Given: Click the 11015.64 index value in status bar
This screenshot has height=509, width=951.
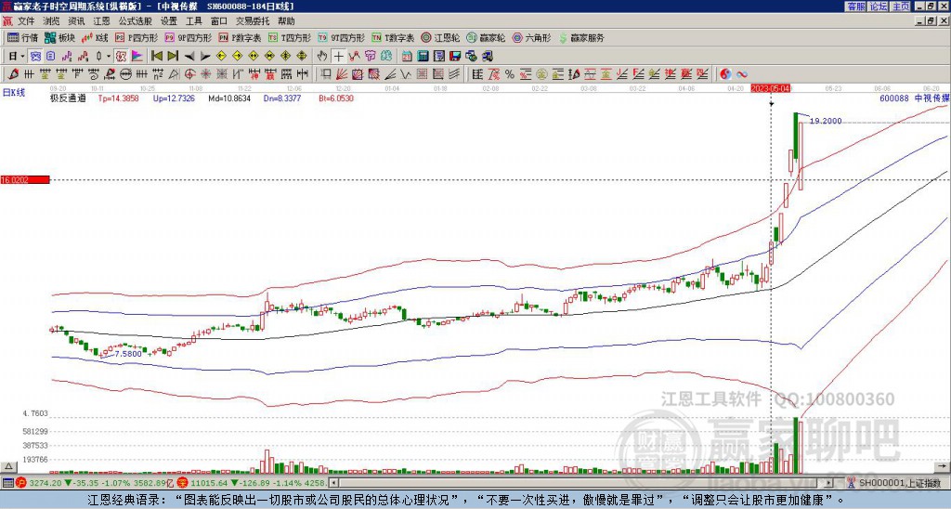Looking at the screenshot, I should (x=209, y=483).
